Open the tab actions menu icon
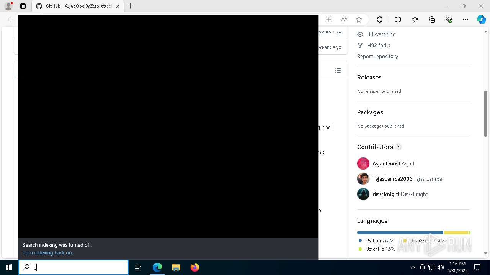 pos(23,6)
